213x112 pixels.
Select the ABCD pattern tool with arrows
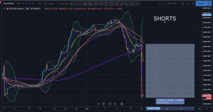coord(95,4)
